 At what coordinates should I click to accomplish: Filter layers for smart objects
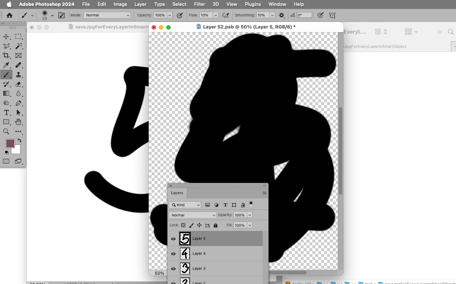243,205
